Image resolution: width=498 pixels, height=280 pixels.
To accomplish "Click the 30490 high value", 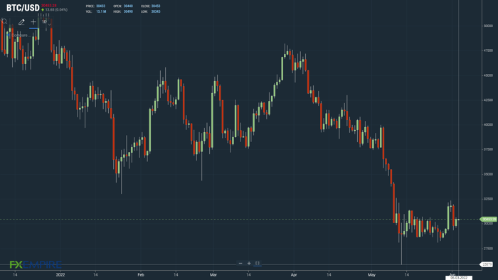I will tap(128, 11).
